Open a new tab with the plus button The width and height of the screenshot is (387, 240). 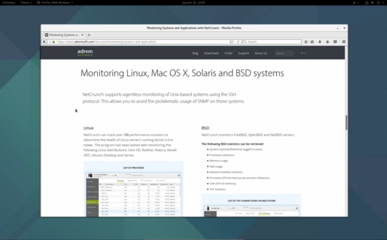pos(89,35)
